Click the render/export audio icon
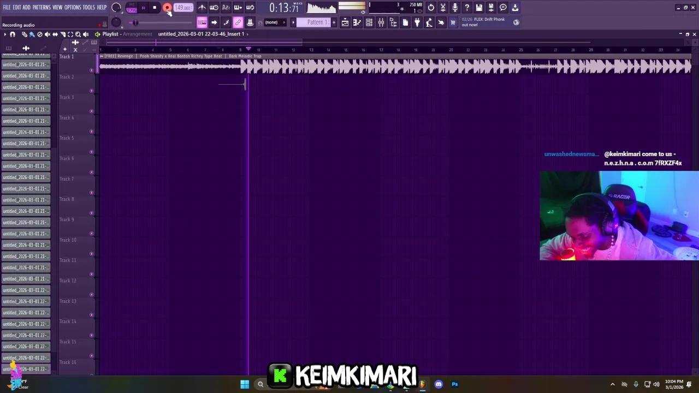 click(491, 8)
